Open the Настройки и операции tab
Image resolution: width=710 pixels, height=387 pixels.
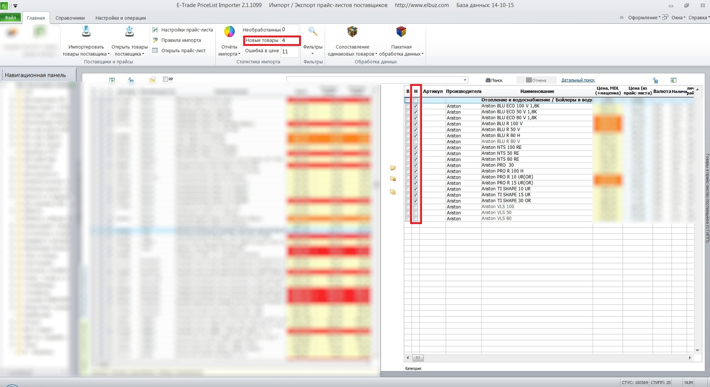tap(121, 18)
